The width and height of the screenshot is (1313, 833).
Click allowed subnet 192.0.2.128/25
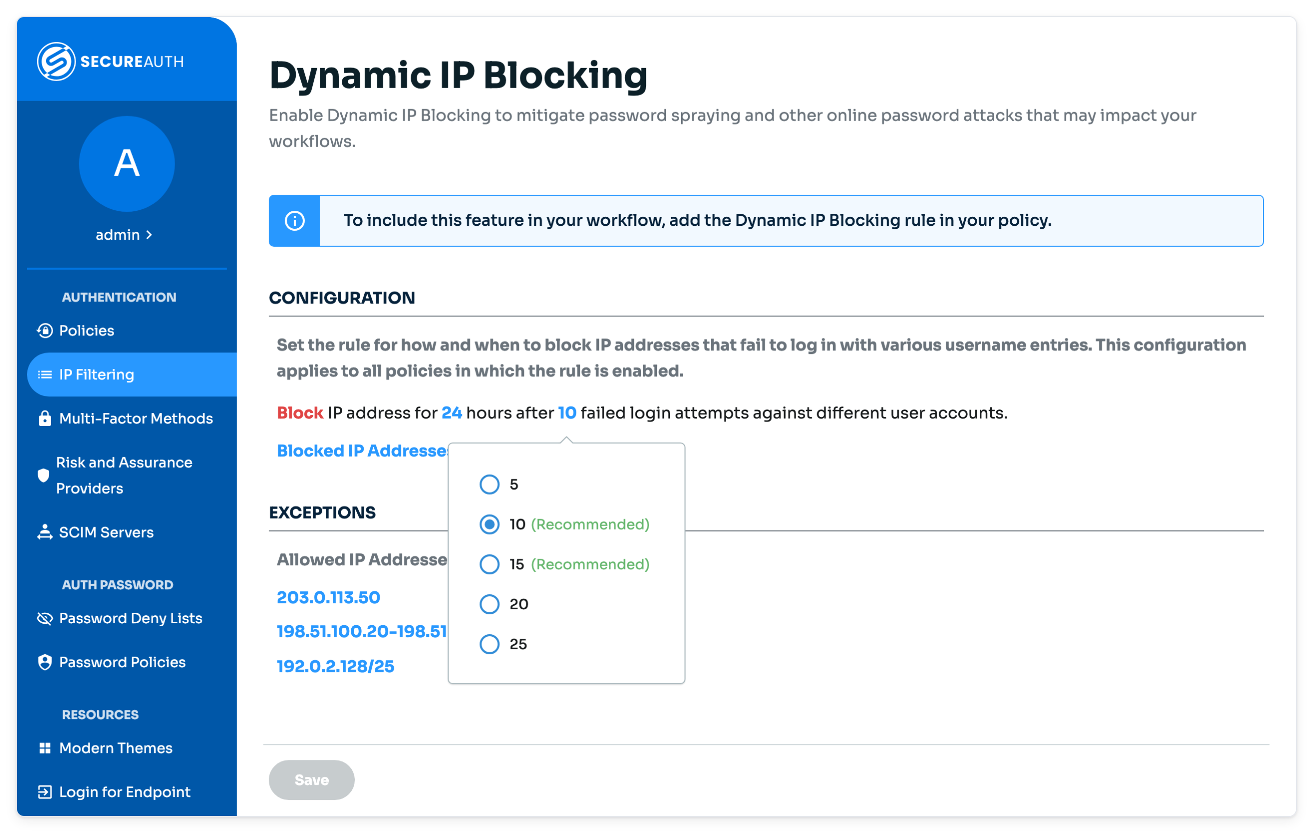tap(335, 667)
